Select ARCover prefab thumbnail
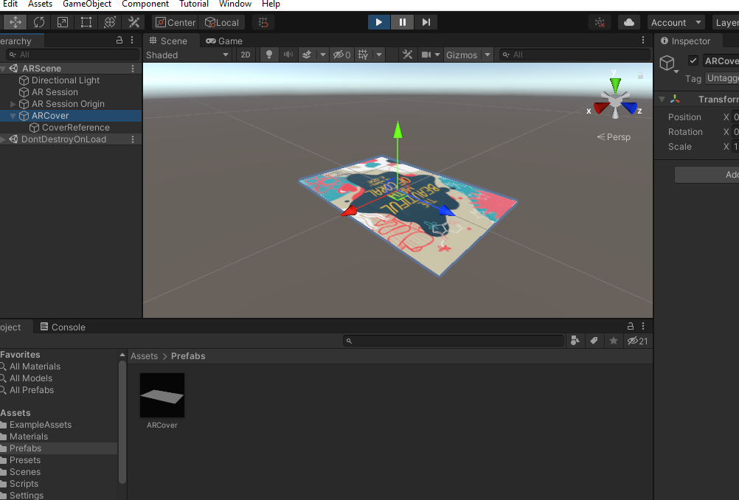This screenshot has width=739, height=500. [x=162, y=395]
